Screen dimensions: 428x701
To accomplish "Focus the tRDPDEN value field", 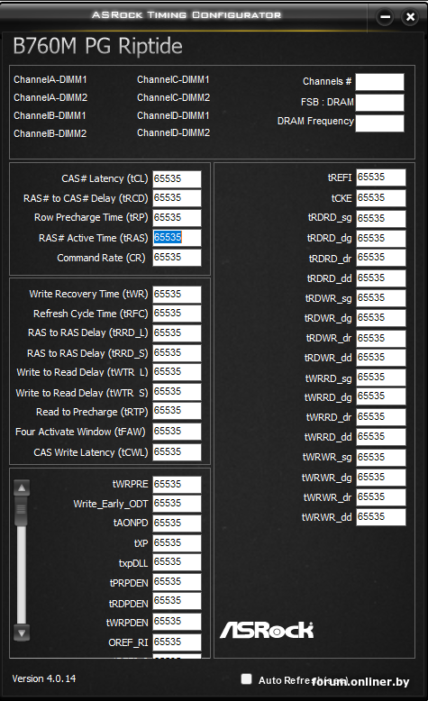I will pyautogui.click(x=177, y=601).
